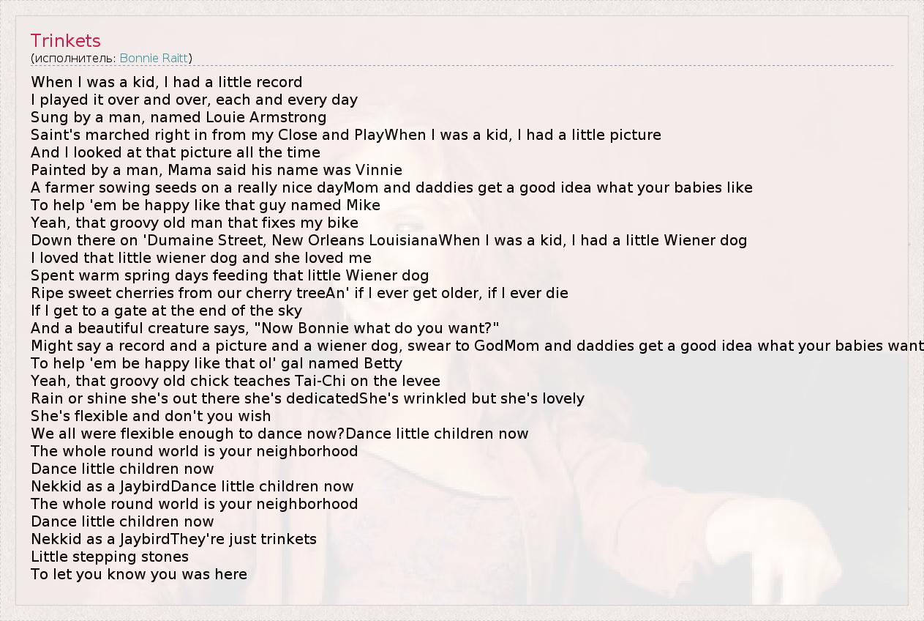Click the lyric about that guy named Mike
Screen dimensions: 924x621
[x=206, y=205]
